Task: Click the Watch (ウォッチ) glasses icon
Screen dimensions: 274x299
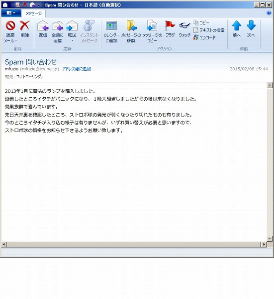Action: point(184,25)
